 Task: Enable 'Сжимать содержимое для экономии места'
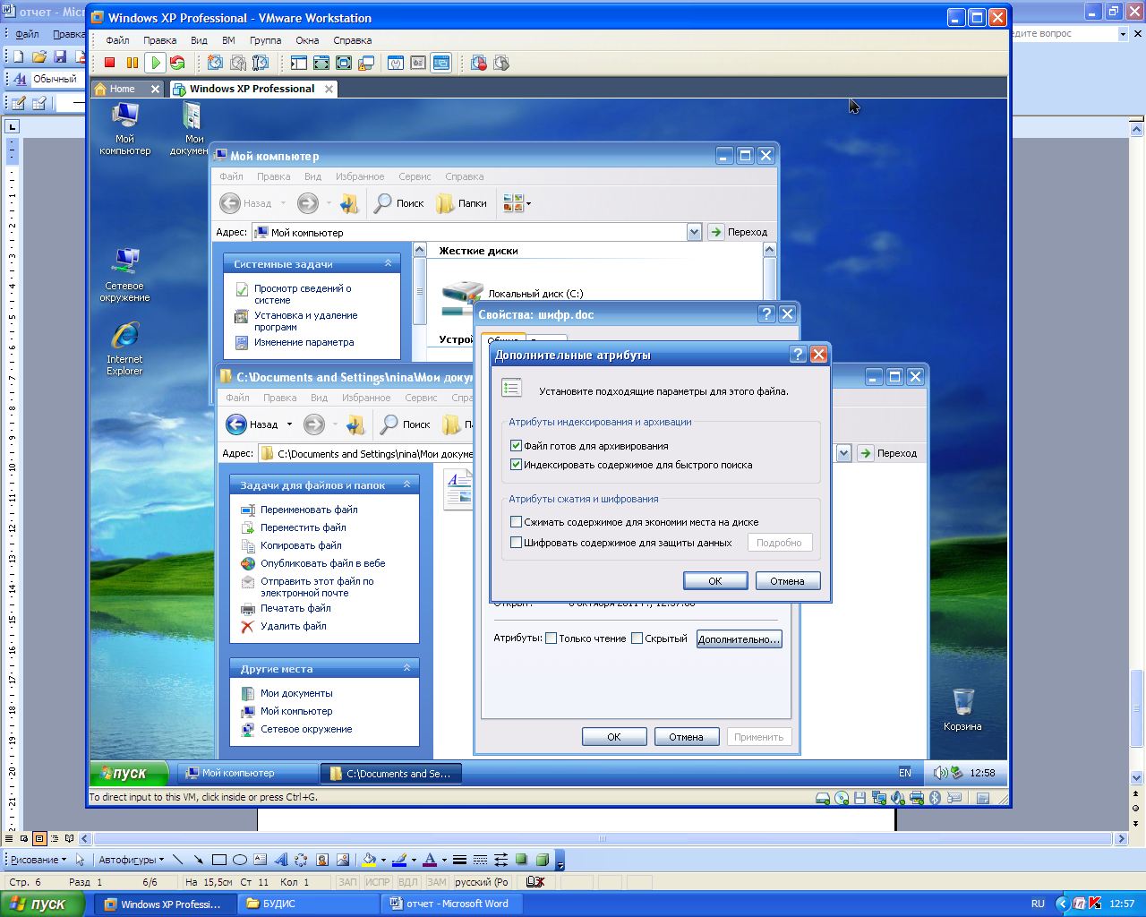[x=516, y=521]
